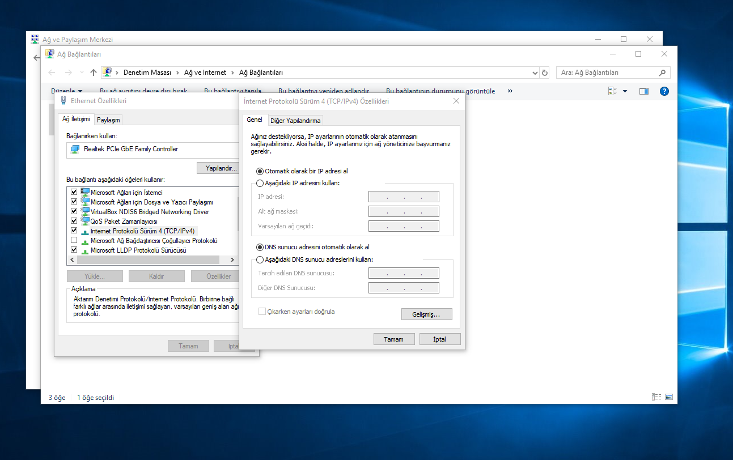
Task: Go up one folder level
Action: (94, 73)
